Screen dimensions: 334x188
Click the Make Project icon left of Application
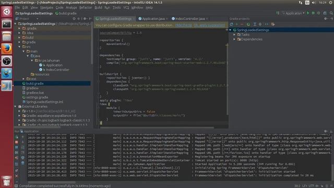click(278, 13)
